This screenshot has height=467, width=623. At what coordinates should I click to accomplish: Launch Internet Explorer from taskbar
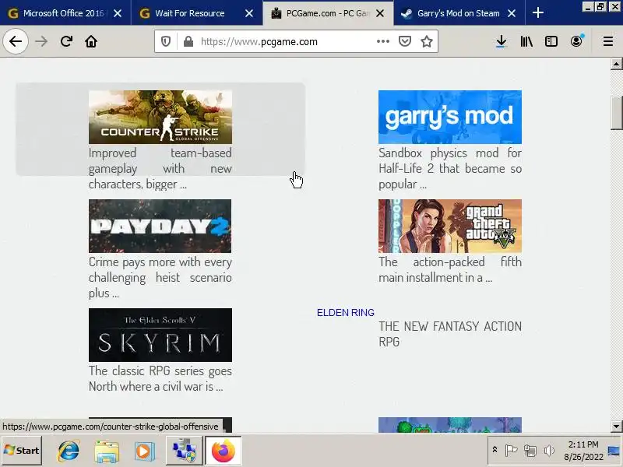pyautogui.click(x=69, y=451)
